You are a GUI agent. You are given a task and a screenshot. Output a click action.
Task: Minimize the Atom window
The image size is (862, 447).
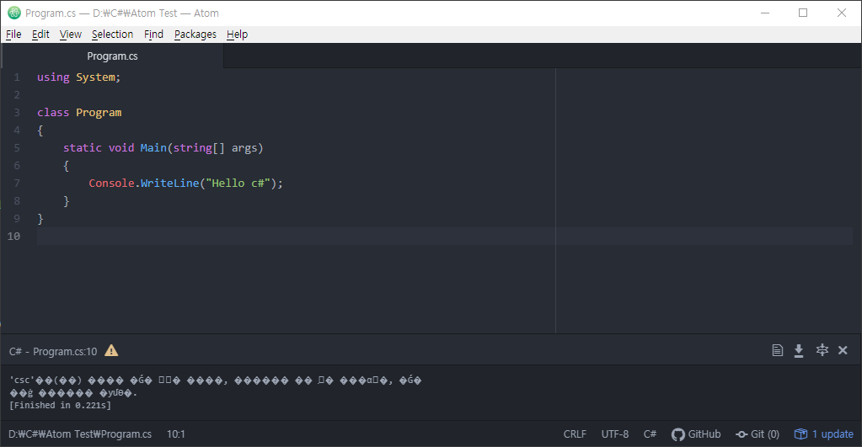(765, 13)
